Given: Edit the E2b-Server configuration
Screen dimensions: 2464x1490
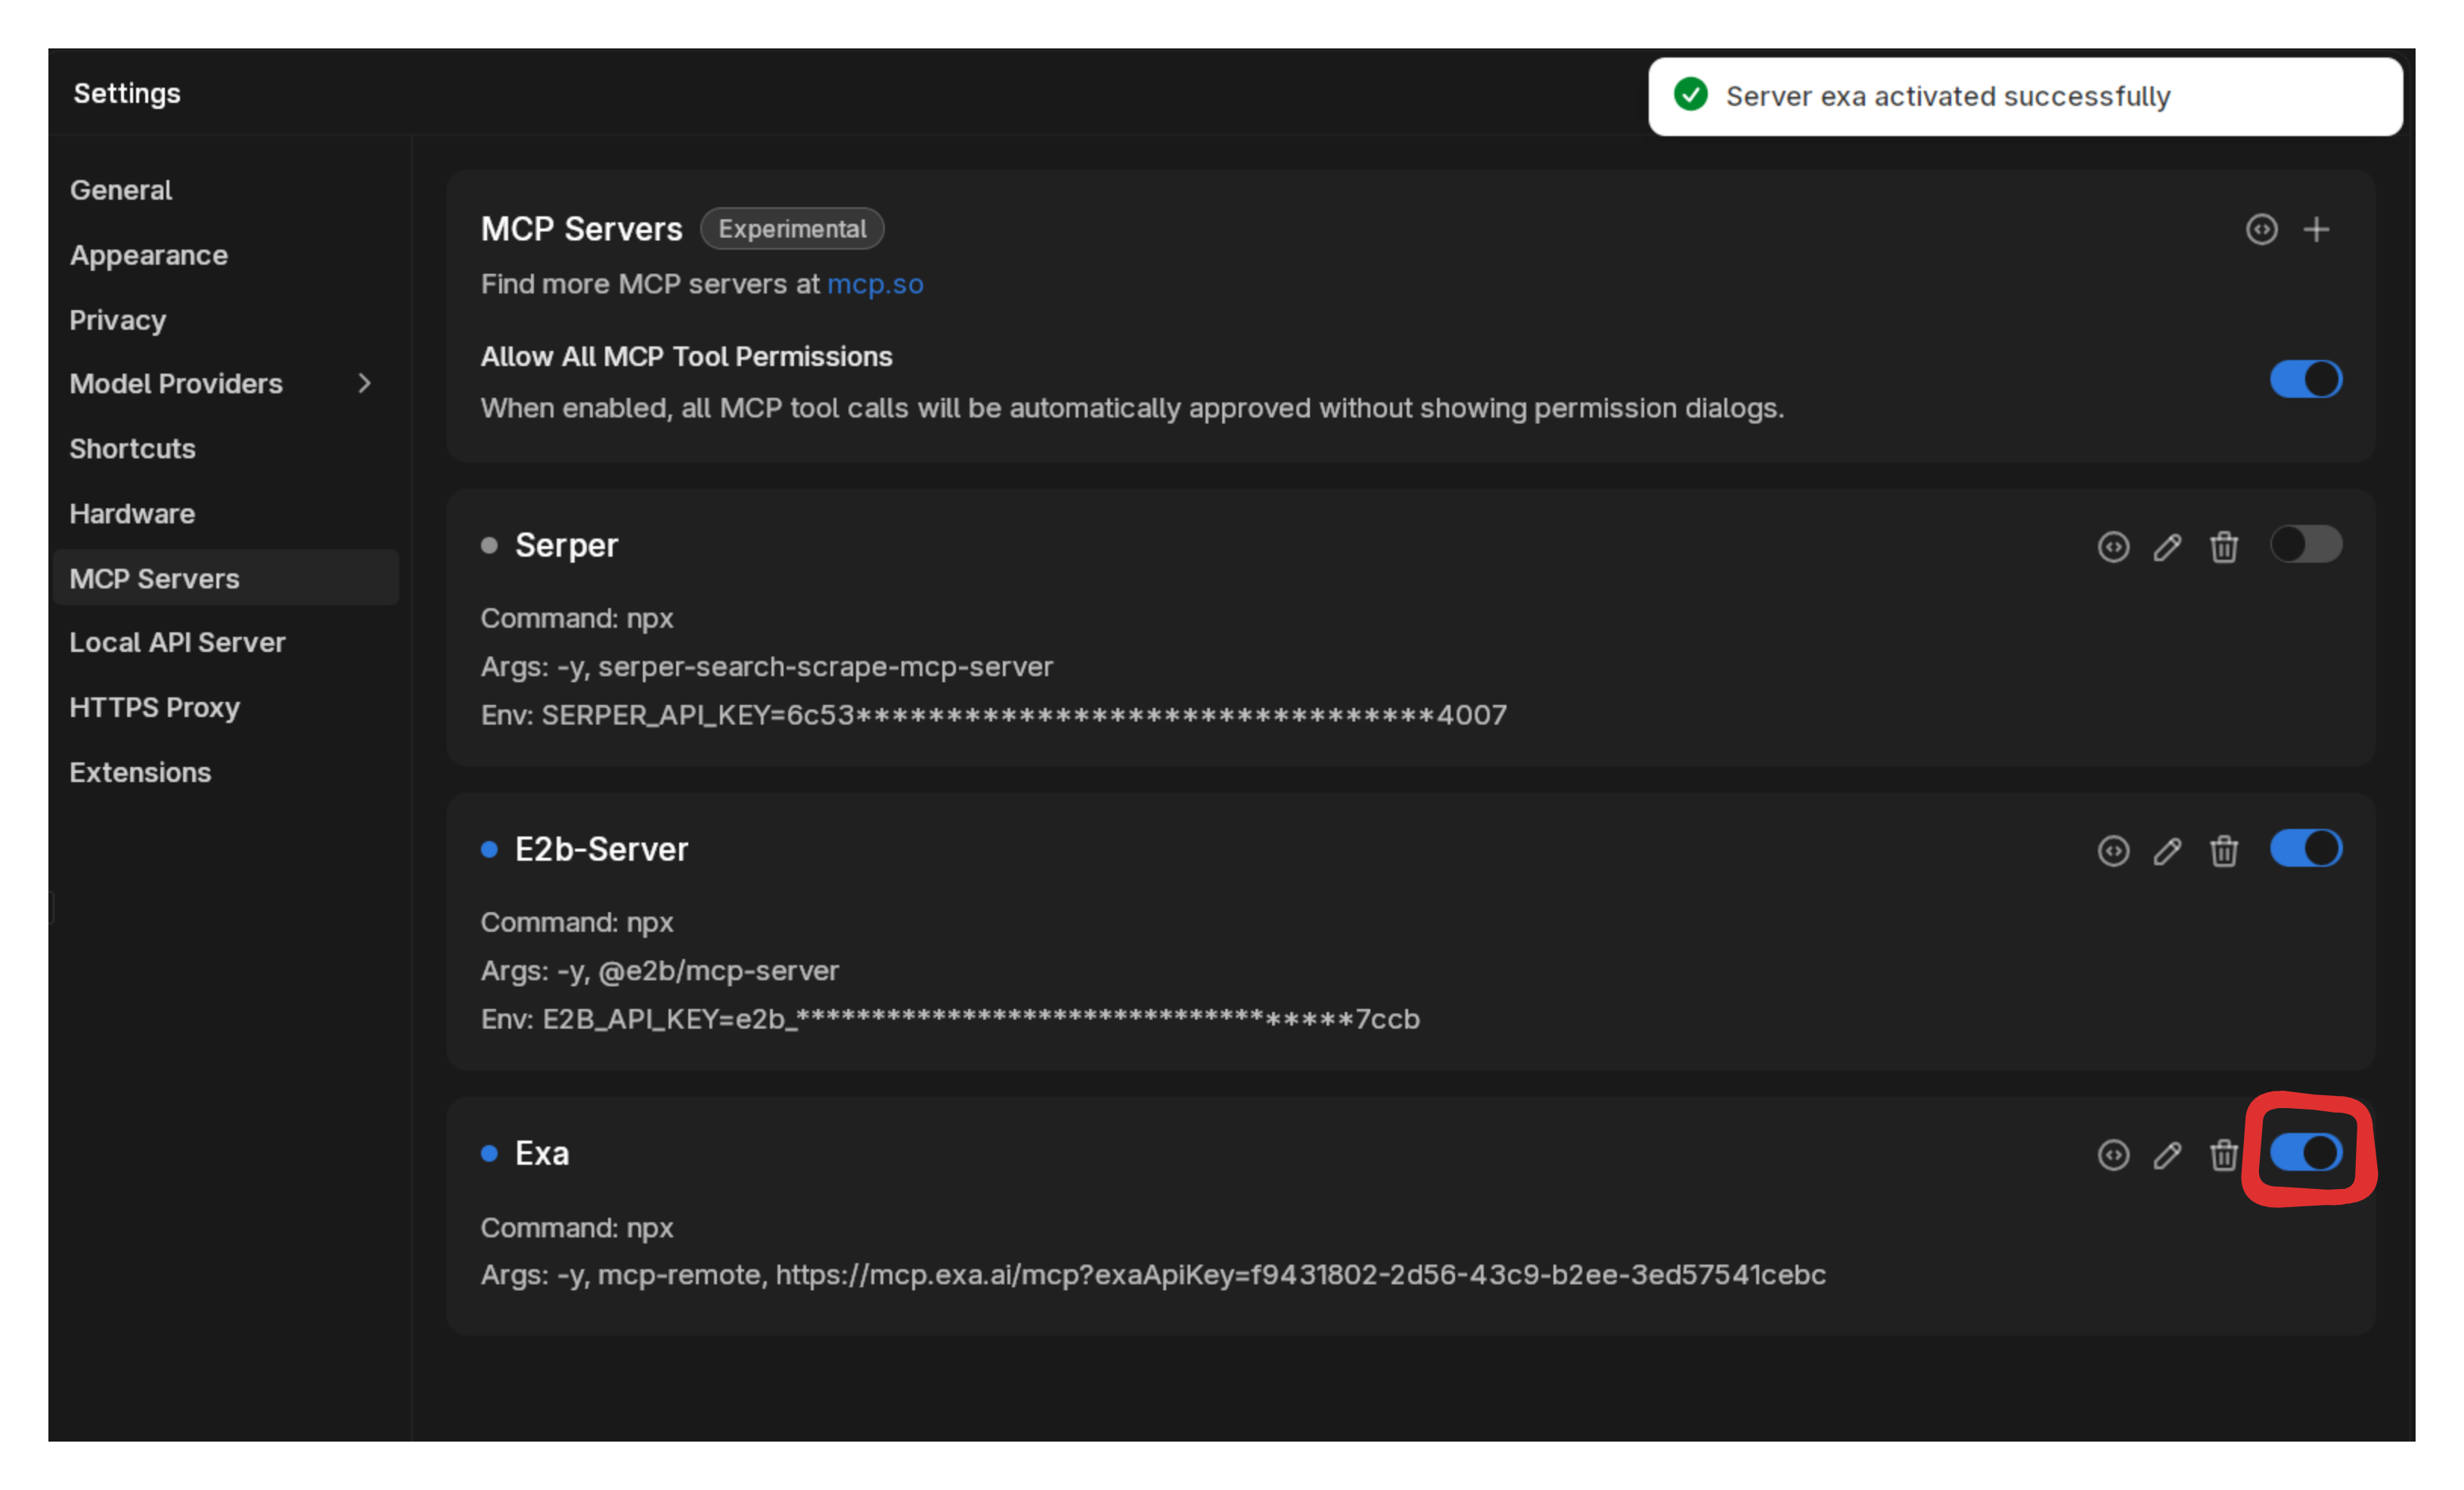Looking at the screenshot, I should tap(2168, 851).
